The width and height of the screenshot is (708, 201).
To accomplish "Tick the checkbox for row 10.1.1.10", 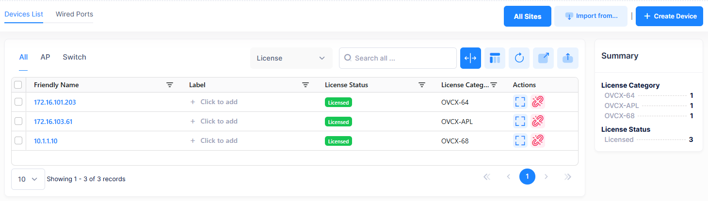I will point(18,140).
